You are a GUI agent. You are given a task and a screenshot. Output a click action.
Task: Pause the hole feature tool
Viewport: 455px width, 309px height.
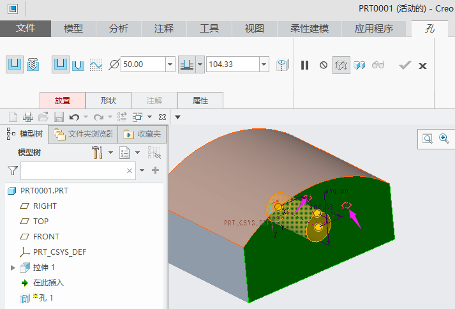pyautogui.click(x=304, y=65)
